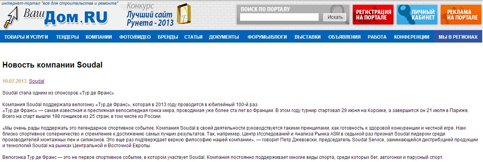Focus the portal search input field
The image size is (483, 162).
(x=279, y=17)
